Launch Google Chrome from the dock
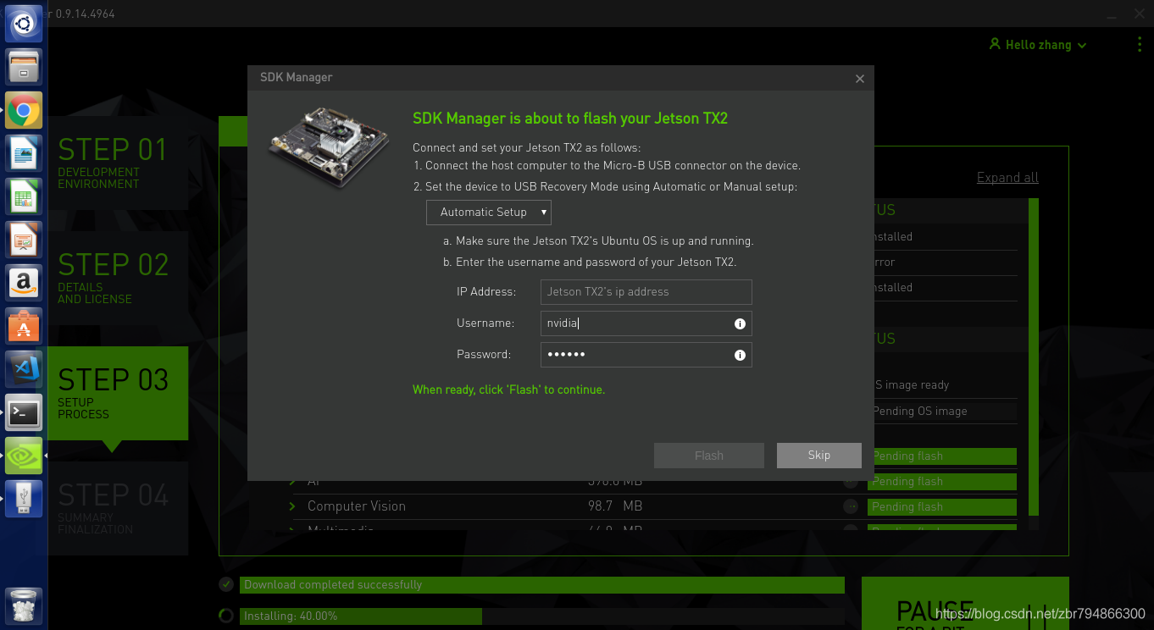 click(24, 110)
